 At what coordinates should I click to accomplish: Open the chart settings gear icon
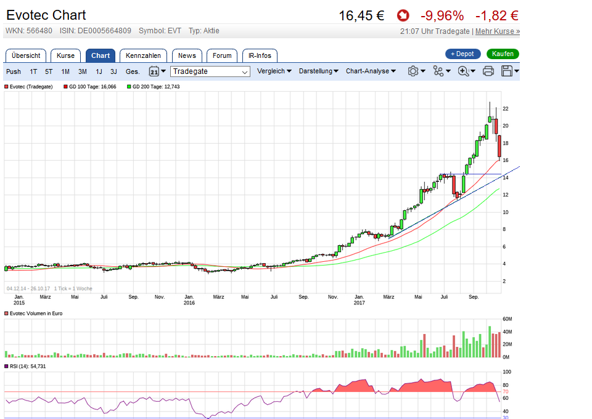(x=413, y=71)
